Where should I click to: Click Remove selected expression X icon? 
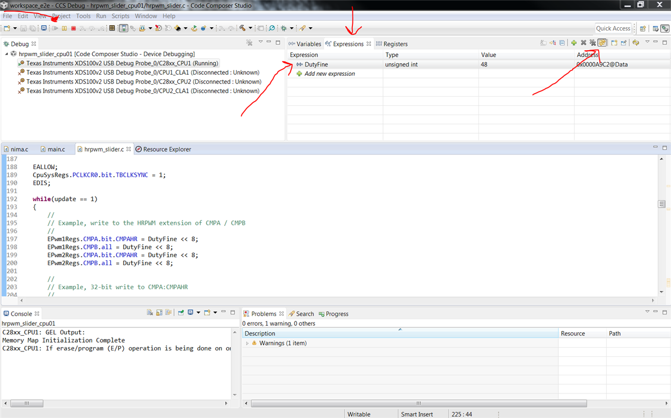point(583,43)
